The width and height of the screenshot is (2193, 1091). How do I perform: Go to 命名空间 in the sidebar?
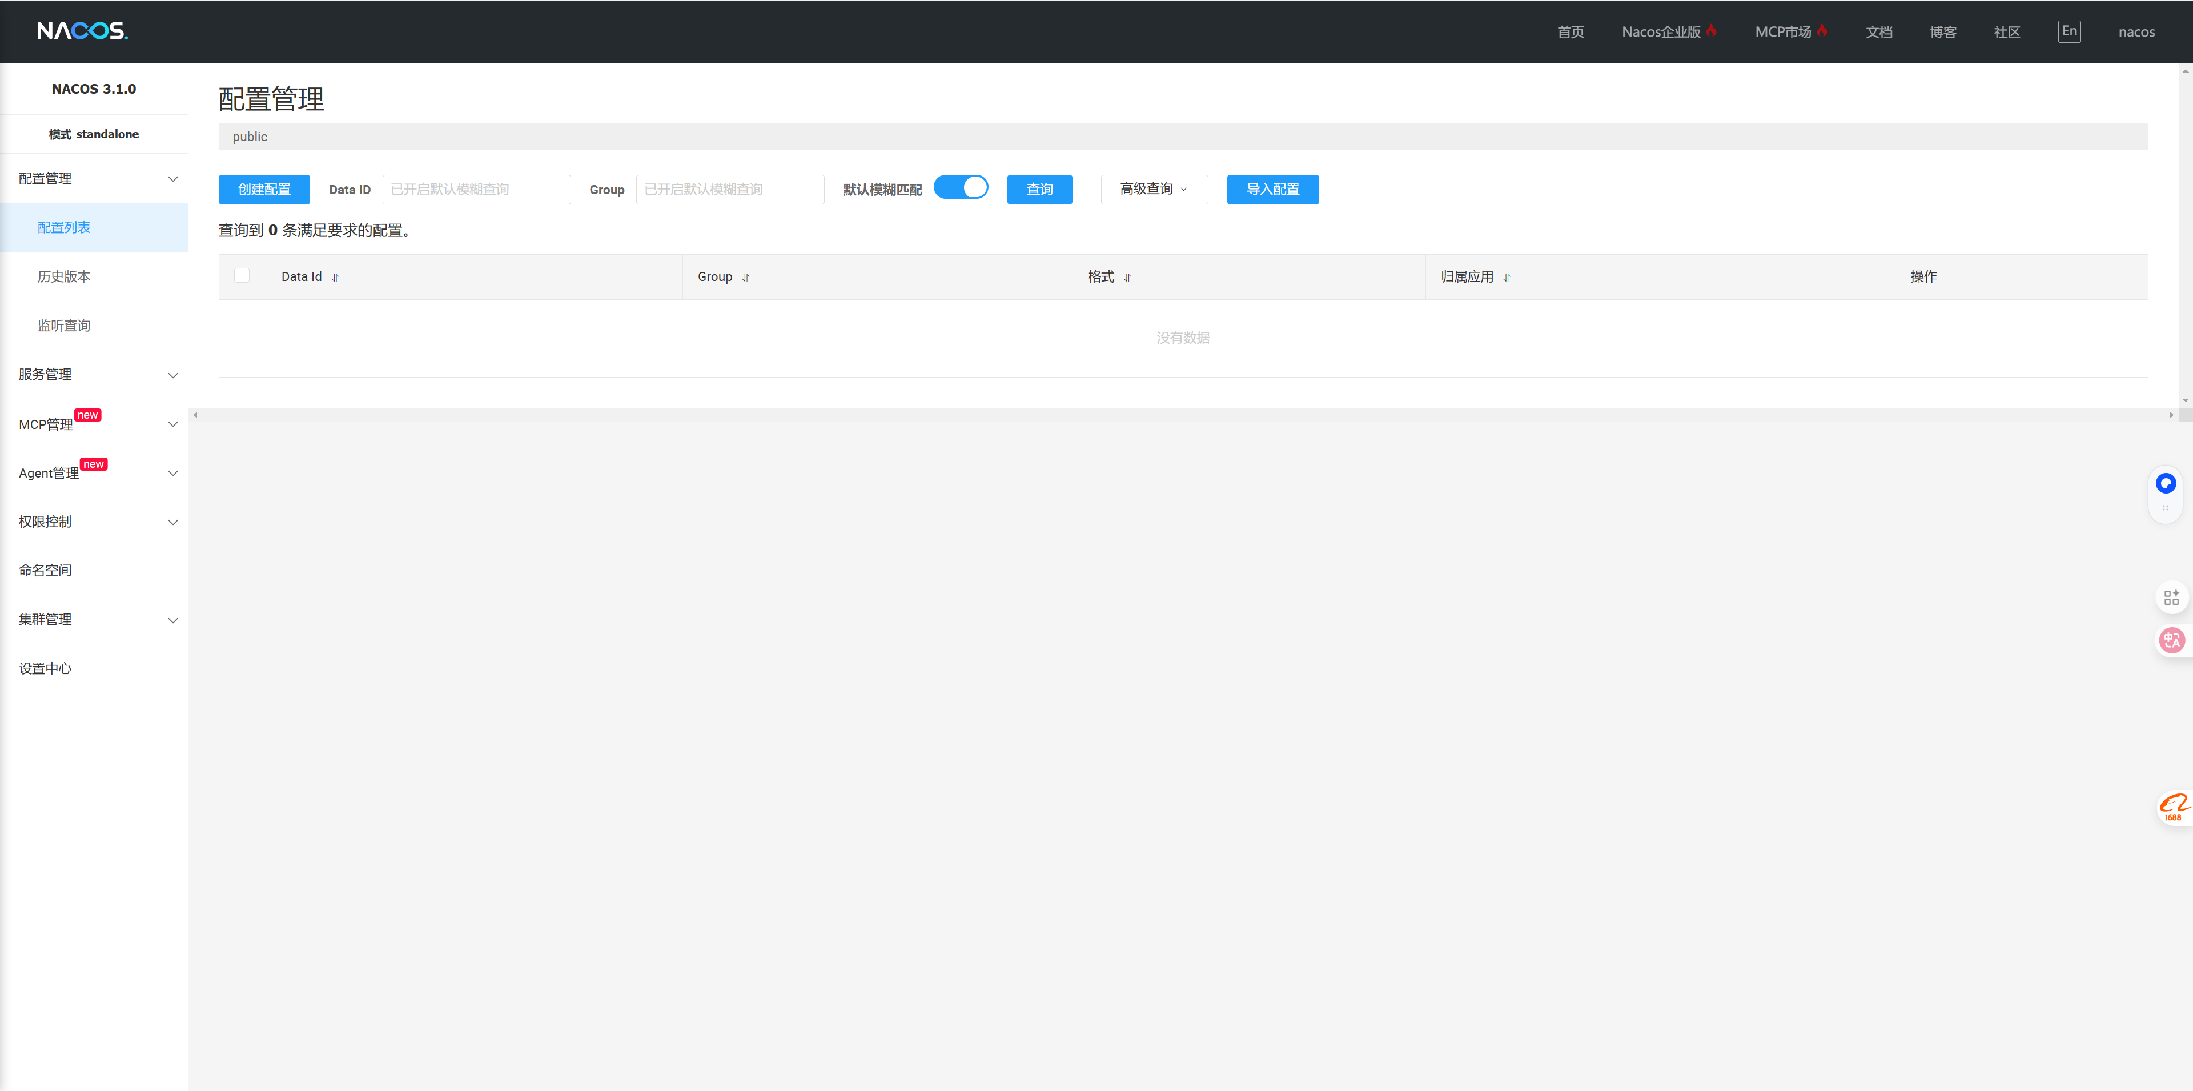click(x=45, y=571)
